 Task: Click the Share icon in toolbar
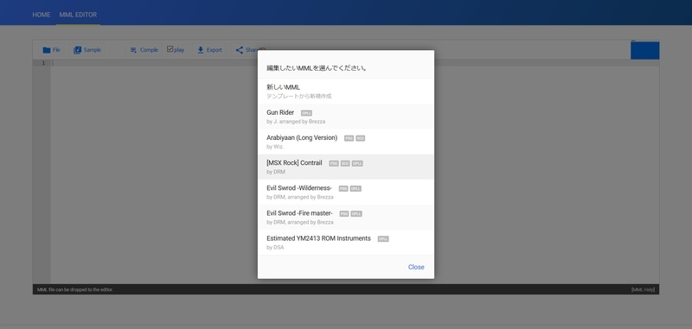pyautogui.click(x=240, y=50)
